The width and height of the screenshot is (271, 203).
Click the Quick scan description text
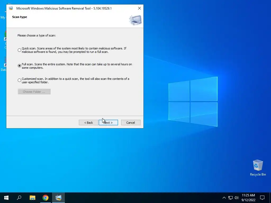coord(74,50)
